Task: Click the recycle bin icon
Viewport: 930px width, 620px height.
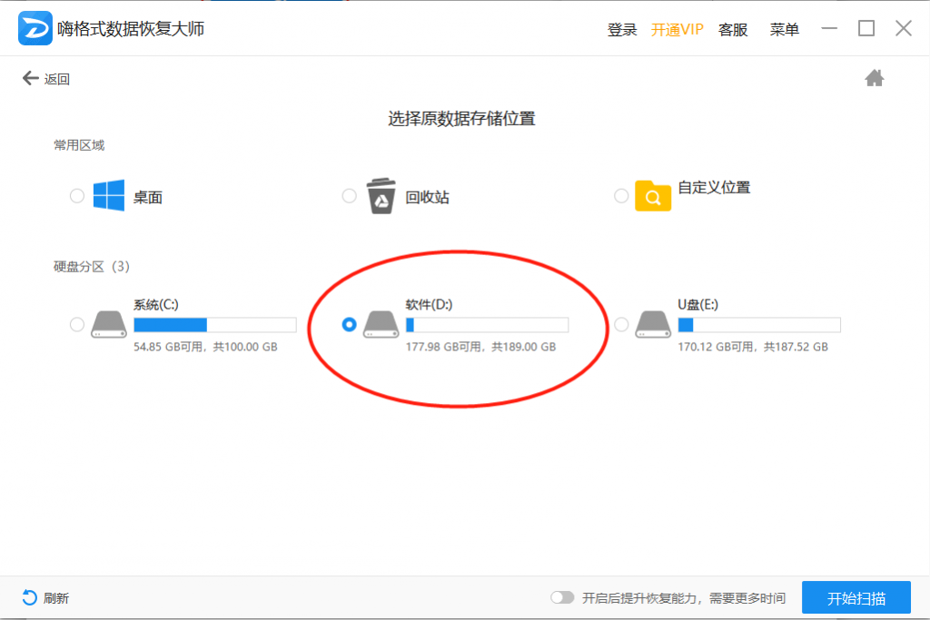Action: pyautogui.click(x=381, y=195)
